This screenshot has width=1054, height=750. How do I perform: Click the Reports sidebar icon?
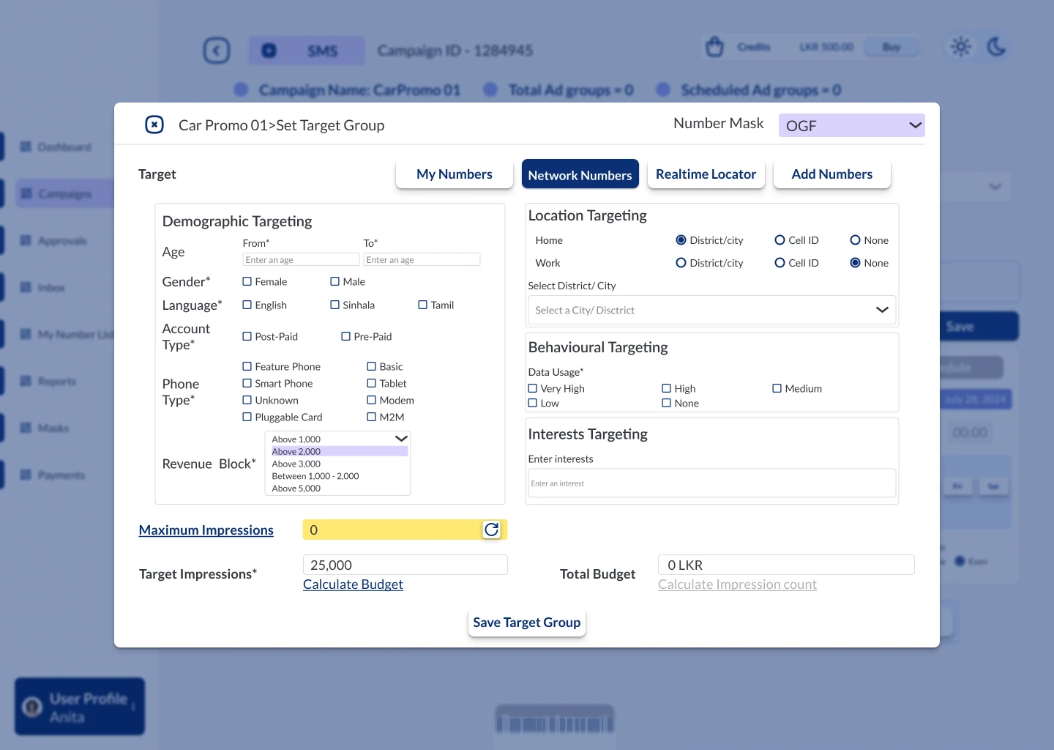(26, 382)
